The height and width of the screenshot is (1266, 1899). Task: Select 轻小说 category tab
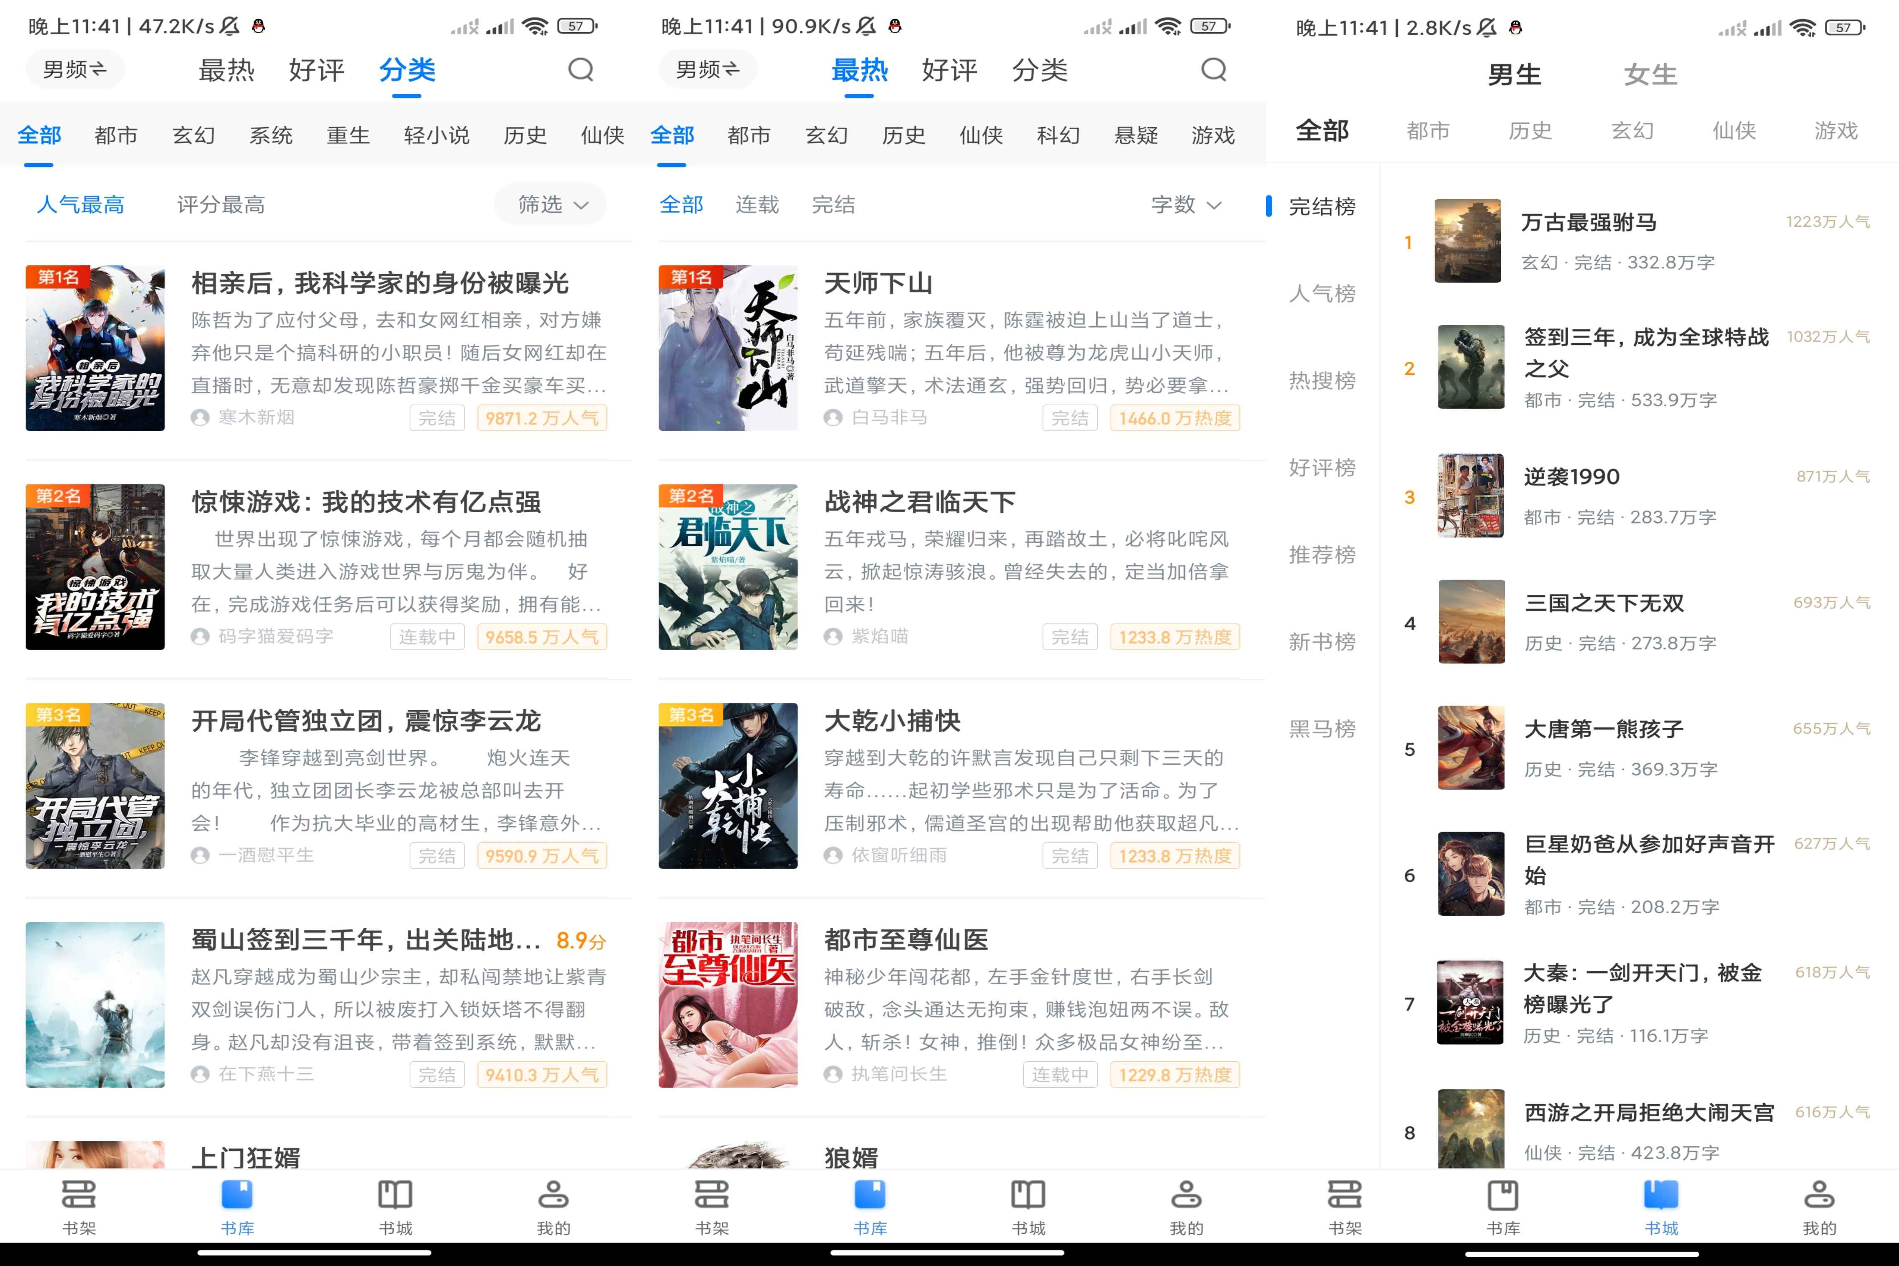click(437, 135)
